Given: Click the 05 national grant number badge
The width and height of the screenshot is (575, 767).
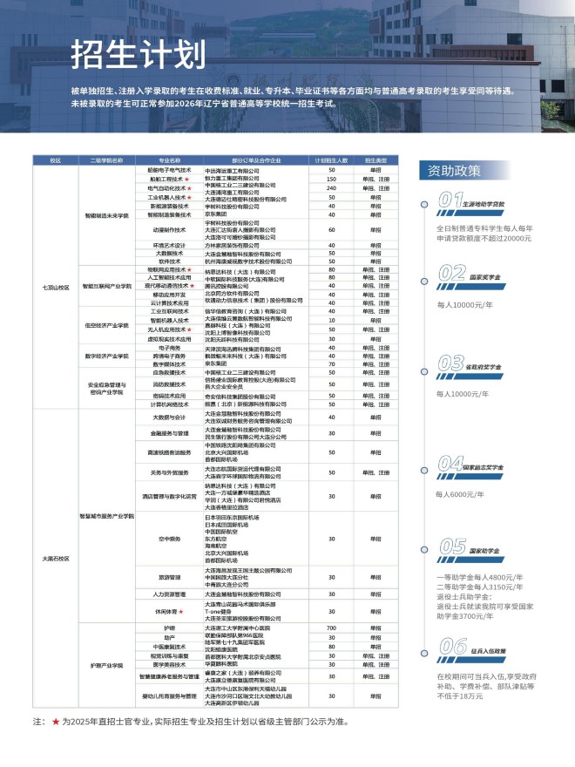Looking at the screenshot, I should pos(452,546).
